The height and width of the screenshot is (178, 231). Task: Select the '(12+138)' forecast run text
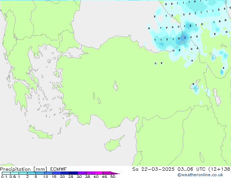coord(220,169)
